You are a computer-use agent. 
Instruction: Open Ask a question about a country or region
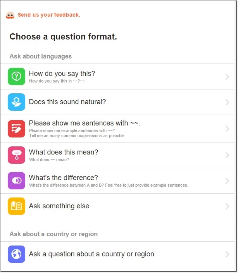tap(117, 254)
